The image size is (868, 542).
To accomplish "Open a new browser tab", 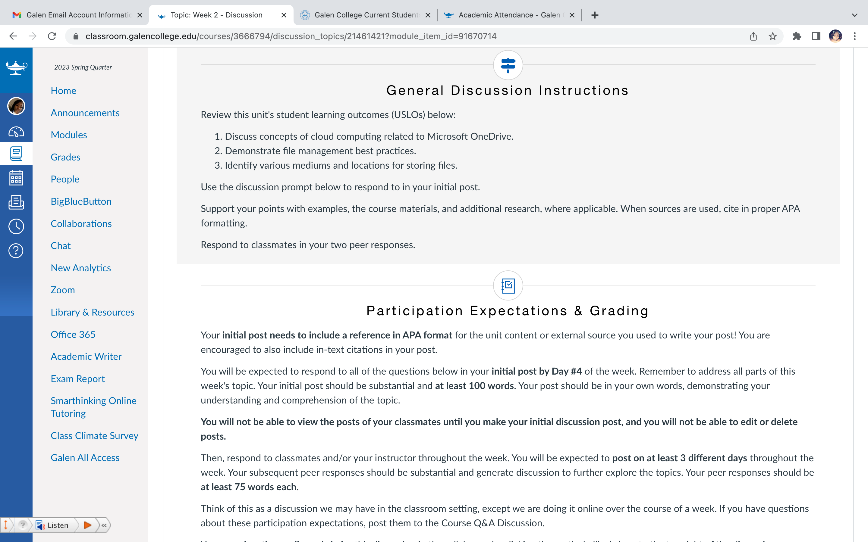I will pyautogui.click(x=595, y=15).
